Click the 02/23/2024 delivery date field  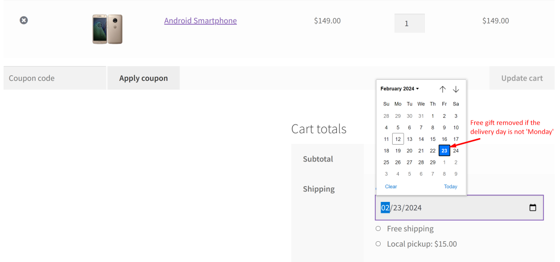click(x=459, y=207)
